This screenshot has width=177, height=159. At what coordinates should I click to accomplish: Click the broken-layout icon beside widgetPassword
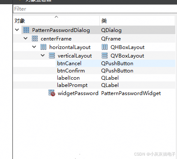click(51, 93)
